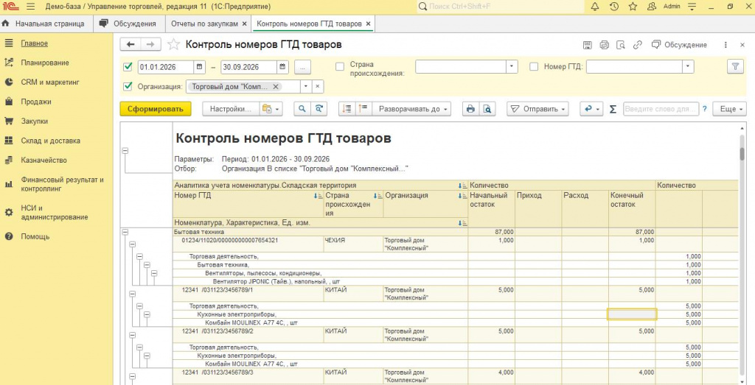Clear the Организация filter with X
The image size is (755, 385).
click(317, 87)
